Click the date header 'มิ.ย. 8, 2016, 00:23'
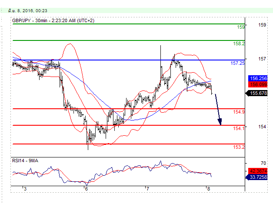 pos(28,11)
